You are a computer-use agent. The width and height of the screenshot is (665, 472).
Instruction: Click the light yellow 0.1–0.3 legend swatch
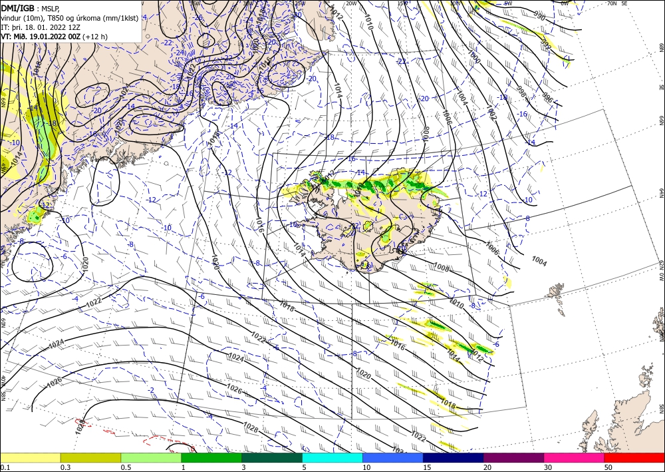(30, 457)
